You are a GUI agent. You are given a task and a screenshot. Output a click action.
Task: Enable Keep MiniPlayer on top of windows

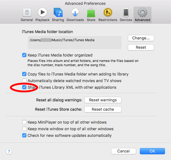click(24, 122)
